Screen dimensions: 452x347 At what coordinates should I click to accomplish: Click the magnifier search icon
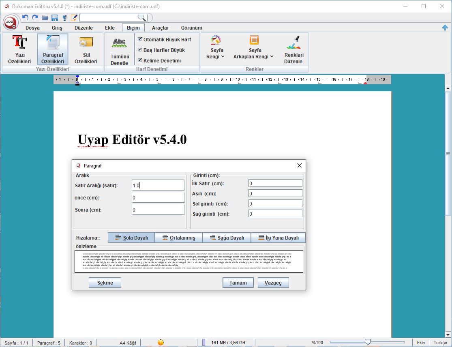(142, 17)
